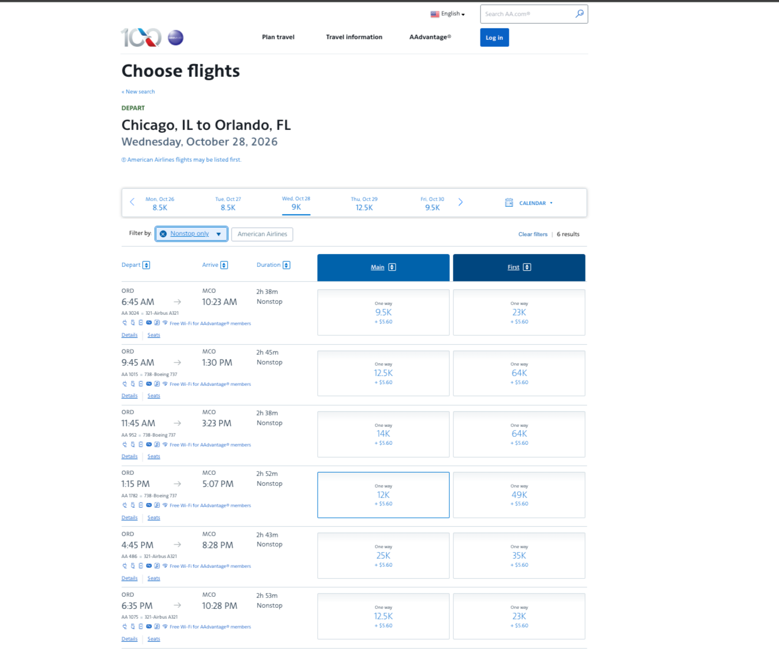The height and width of the screenshot is (654, 779).
Task: Advance dates with right arrow
Action: (460, 202)
